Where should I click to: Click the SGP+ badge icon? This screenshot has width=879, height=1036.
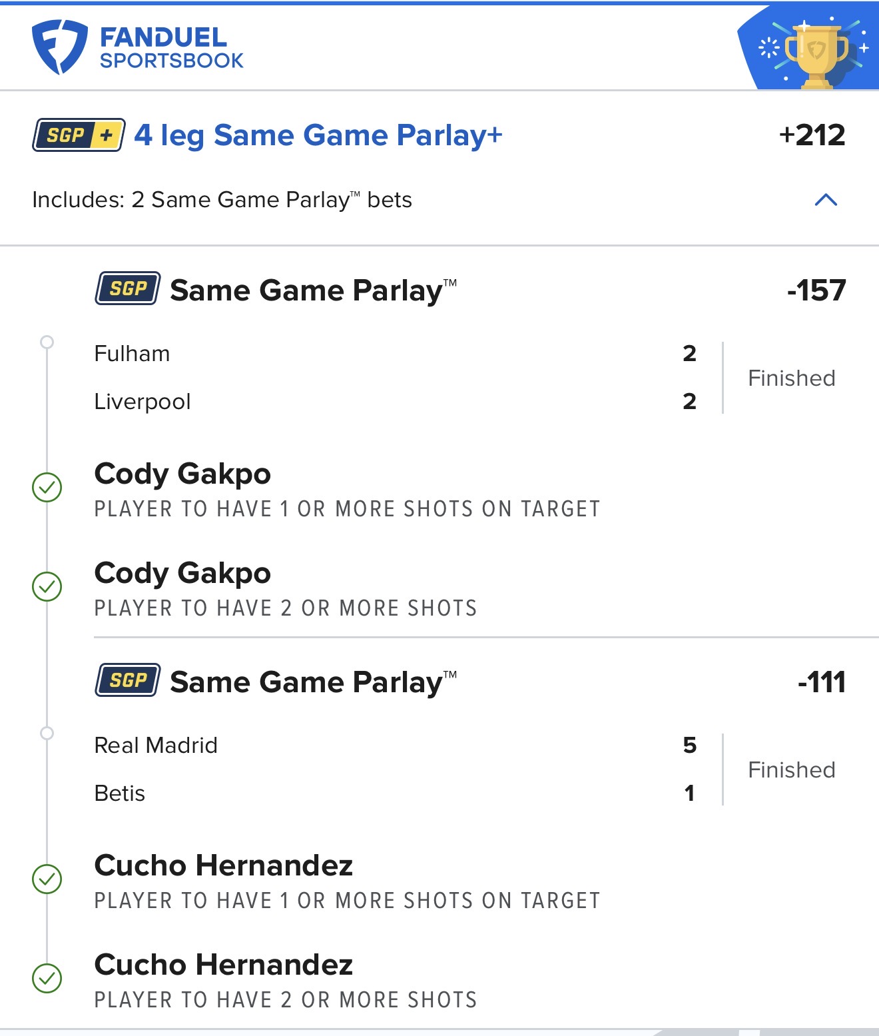point(79,135)
